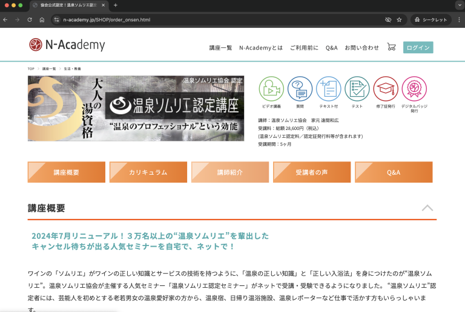Open Q&A in the top navigation
The height and width of the screenshot is (312, 465).
pos(332,48)
